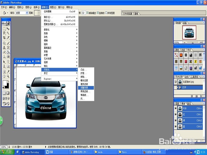
Task: Select the Eyedropper tool
Action: click(8, 72)
